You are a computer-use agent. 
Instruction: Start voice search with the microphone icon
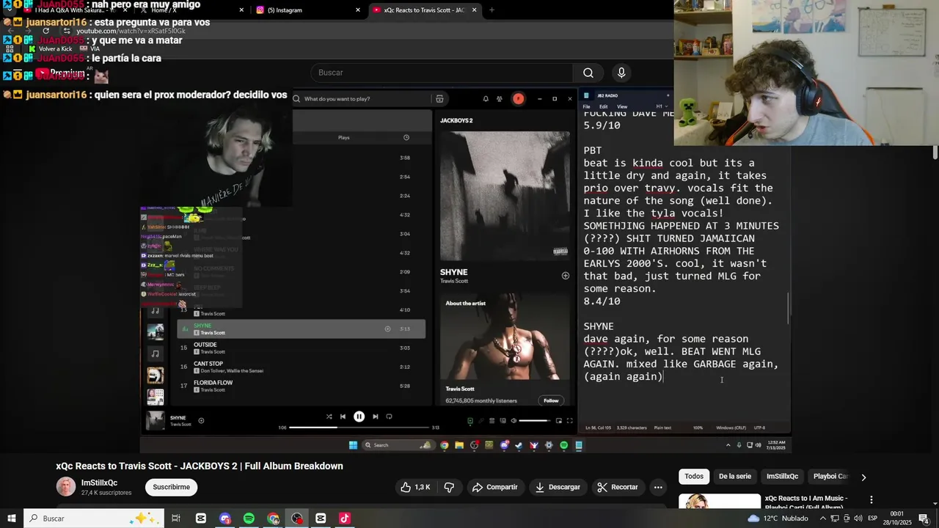point(621,73)
